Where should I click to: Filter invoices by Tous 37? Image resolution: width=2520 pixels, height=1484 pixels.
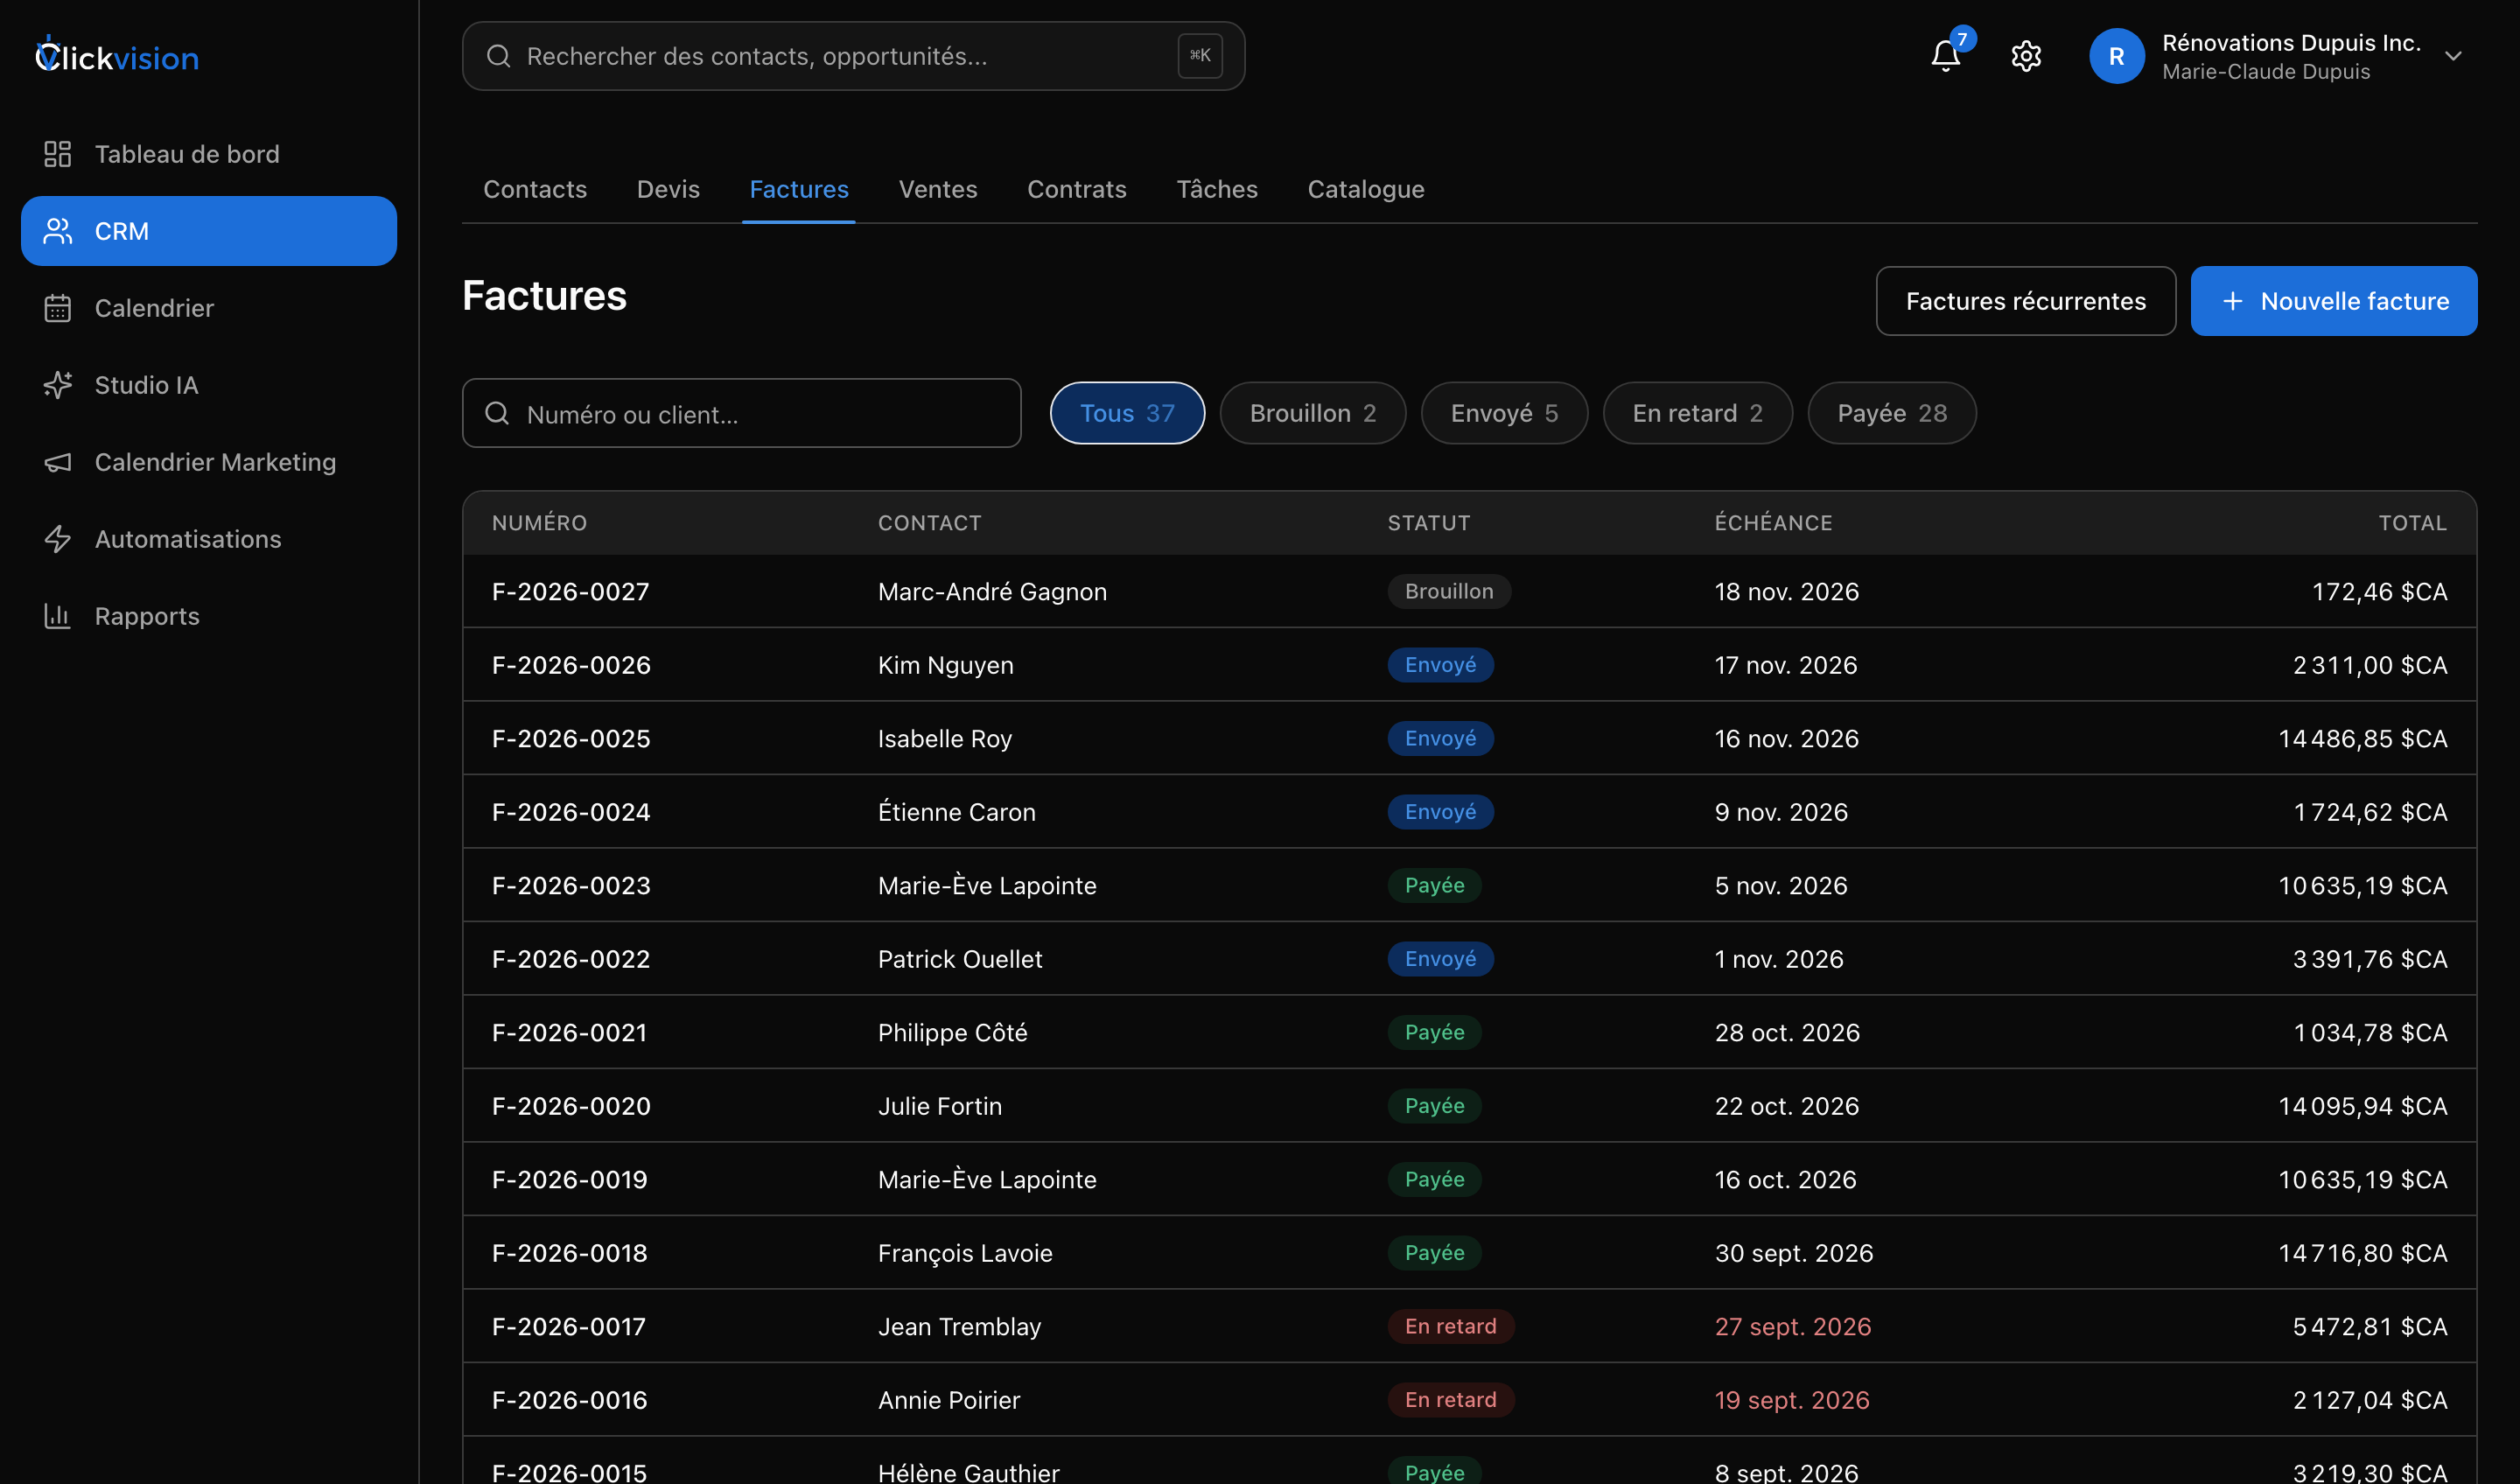(1127, 413)
